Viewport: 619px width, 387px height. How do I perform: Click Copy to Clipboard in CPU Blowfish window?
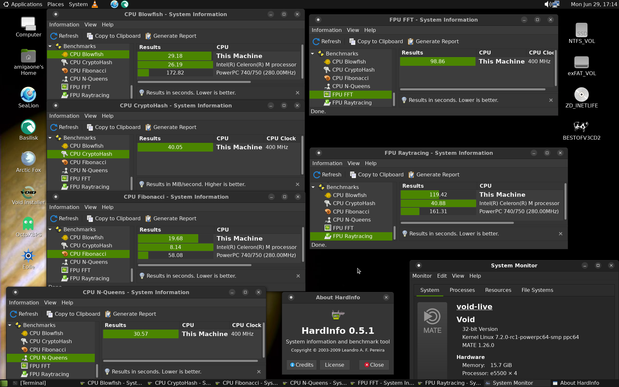pos(114,36)
